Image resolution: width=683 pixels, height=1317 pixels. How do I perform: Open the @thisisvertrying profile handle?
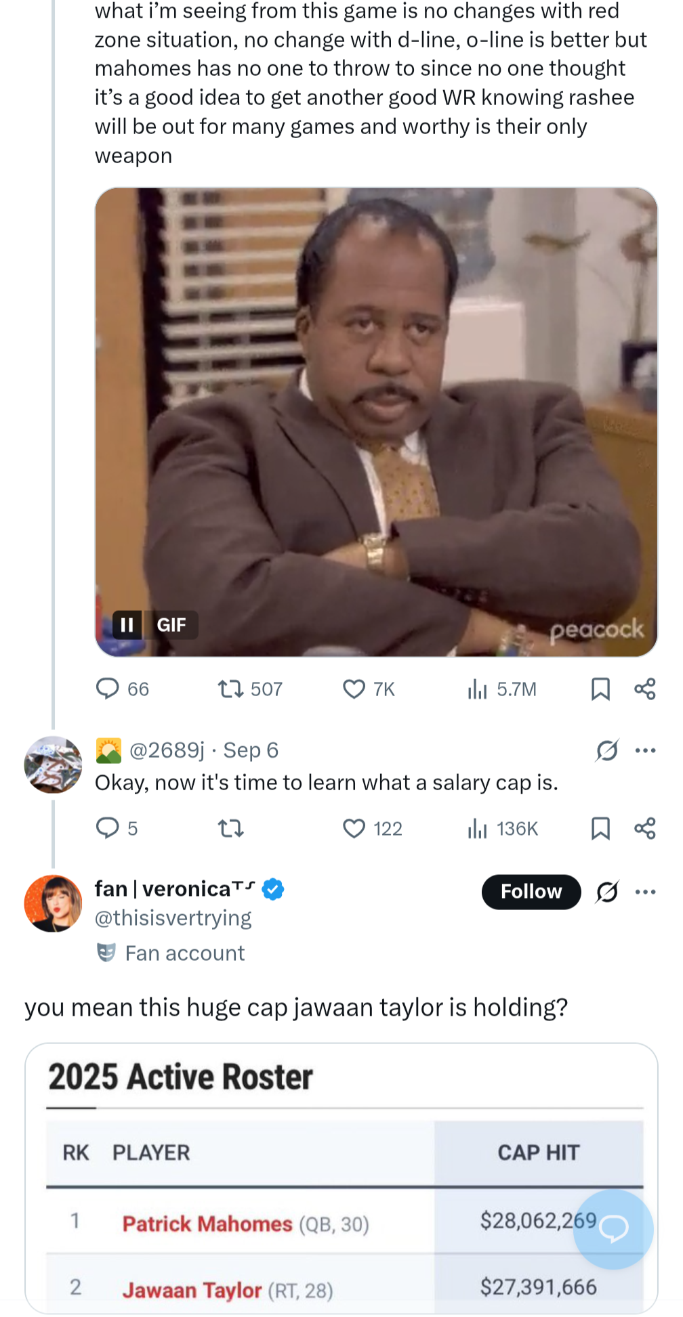pos(173,918)
